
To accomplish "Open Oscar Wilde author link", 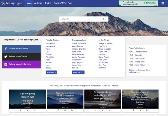I will (77, 60).
